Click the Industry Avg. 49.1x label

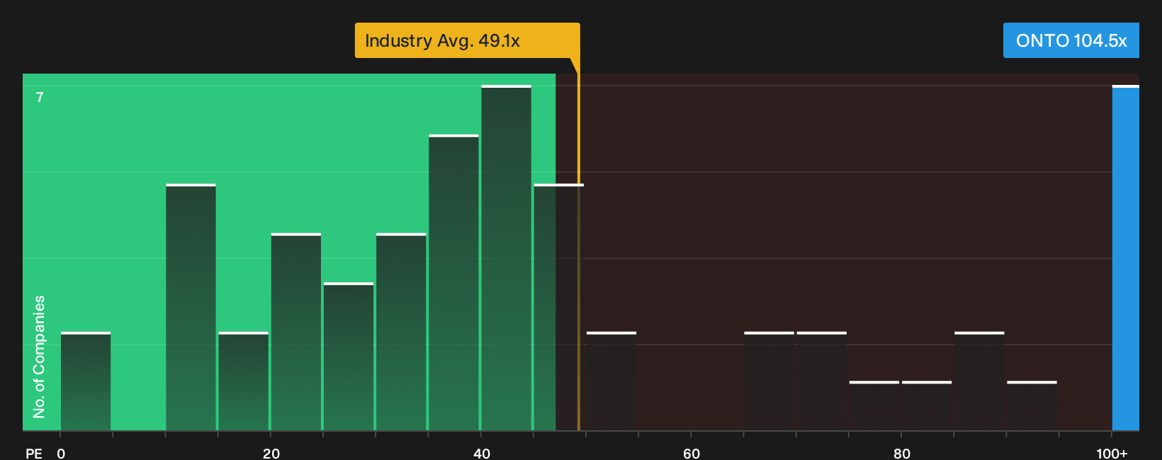467,40
